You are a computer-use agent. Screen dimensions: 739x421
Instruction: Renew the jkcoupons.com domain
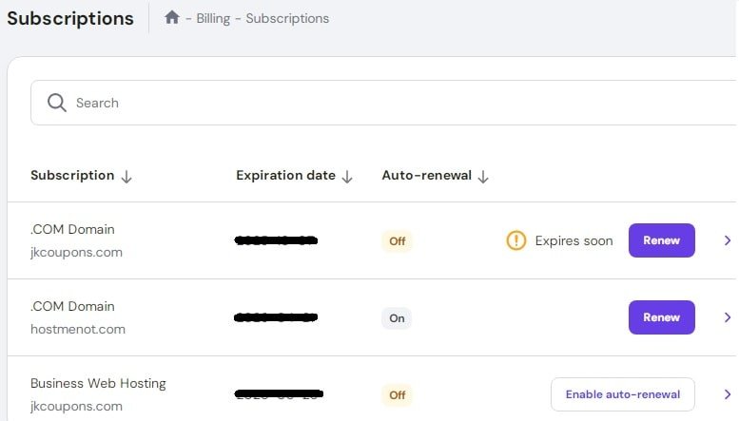click(661, 240)
